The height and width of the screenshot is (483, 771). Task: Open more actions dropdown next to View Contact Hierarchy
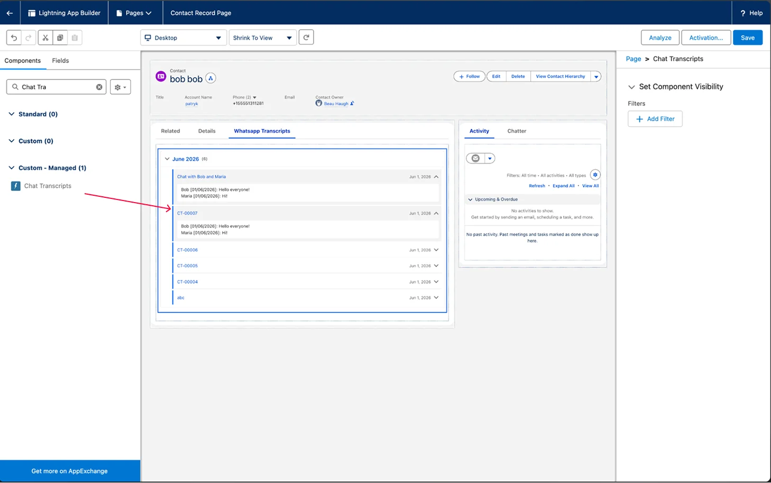tap(596, 77)
